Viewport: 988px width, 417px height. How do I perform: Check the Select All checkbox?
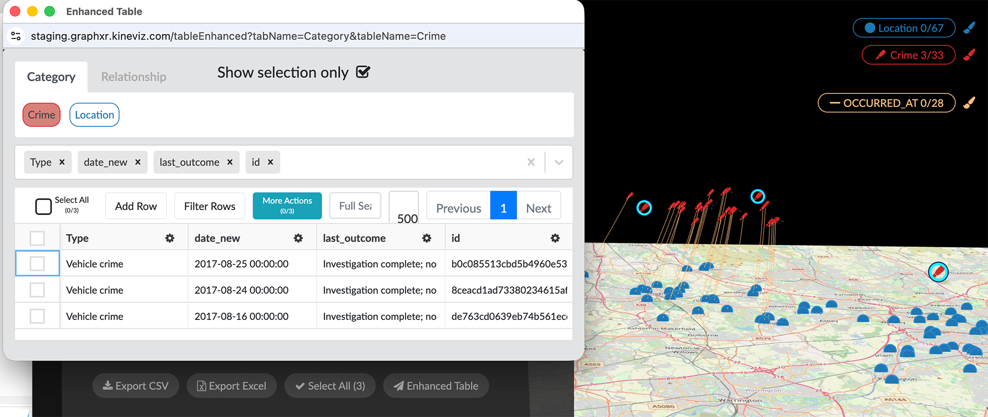(43, 206)
